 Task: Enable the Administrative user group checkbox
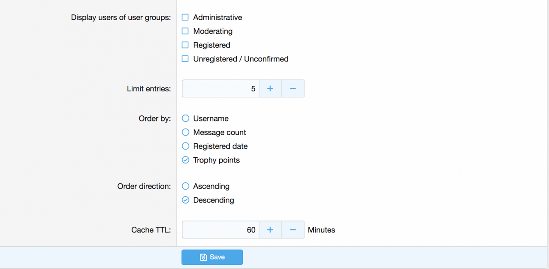click(x=185, y=18)
